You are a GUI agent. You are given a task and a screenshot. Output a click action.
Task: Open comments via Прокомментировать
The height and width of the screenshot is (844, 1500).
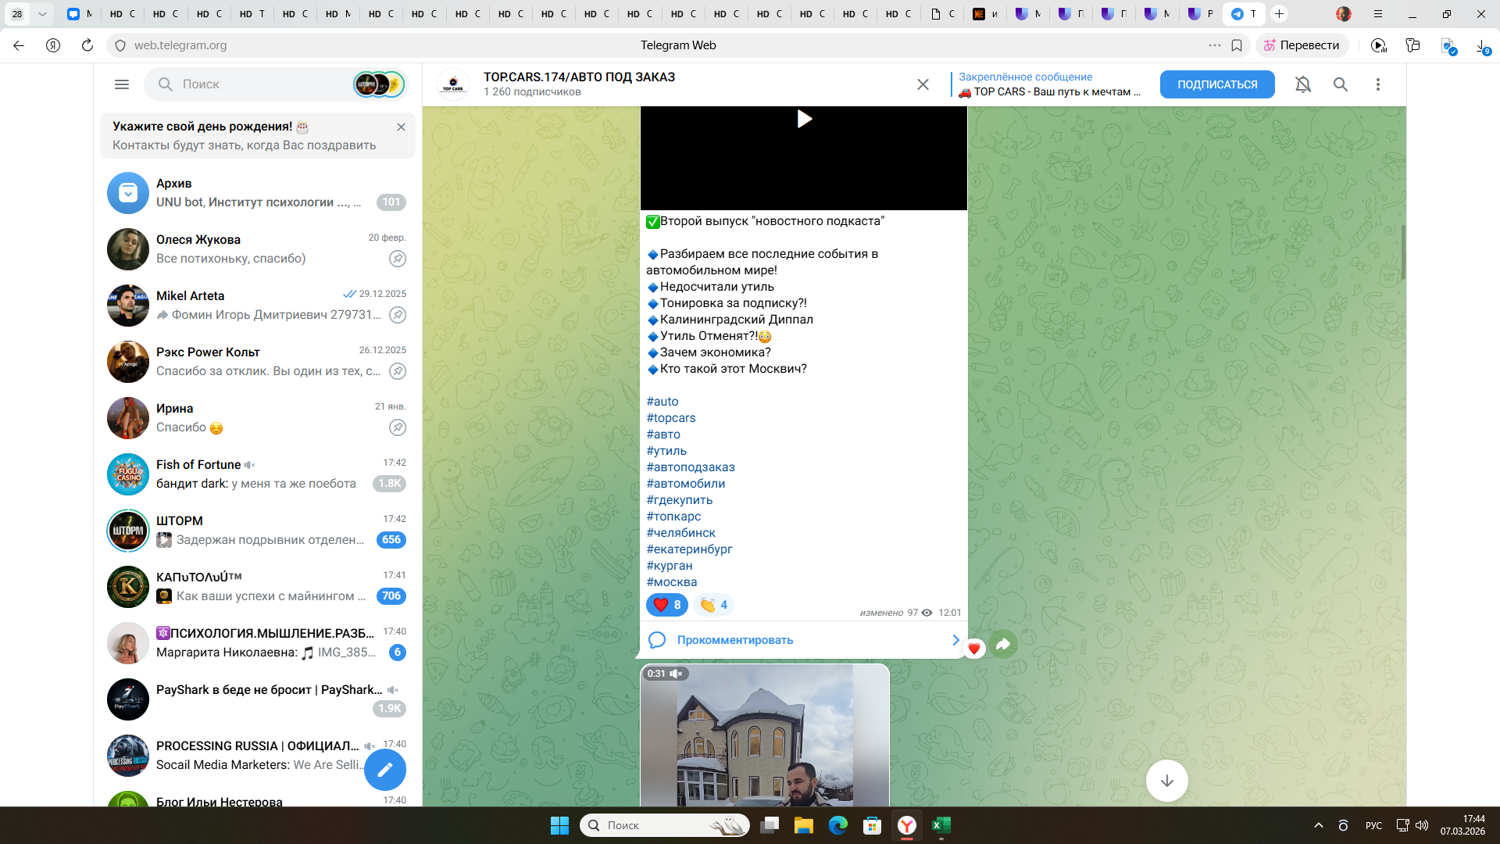(734, 640)
